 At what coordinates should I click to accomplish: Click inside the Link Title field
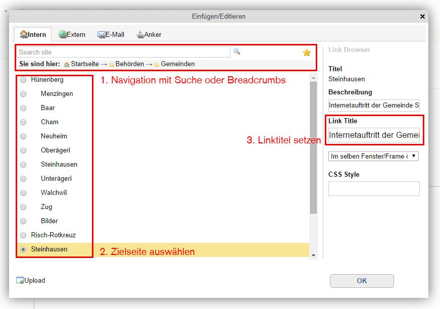tap(374, 134)
